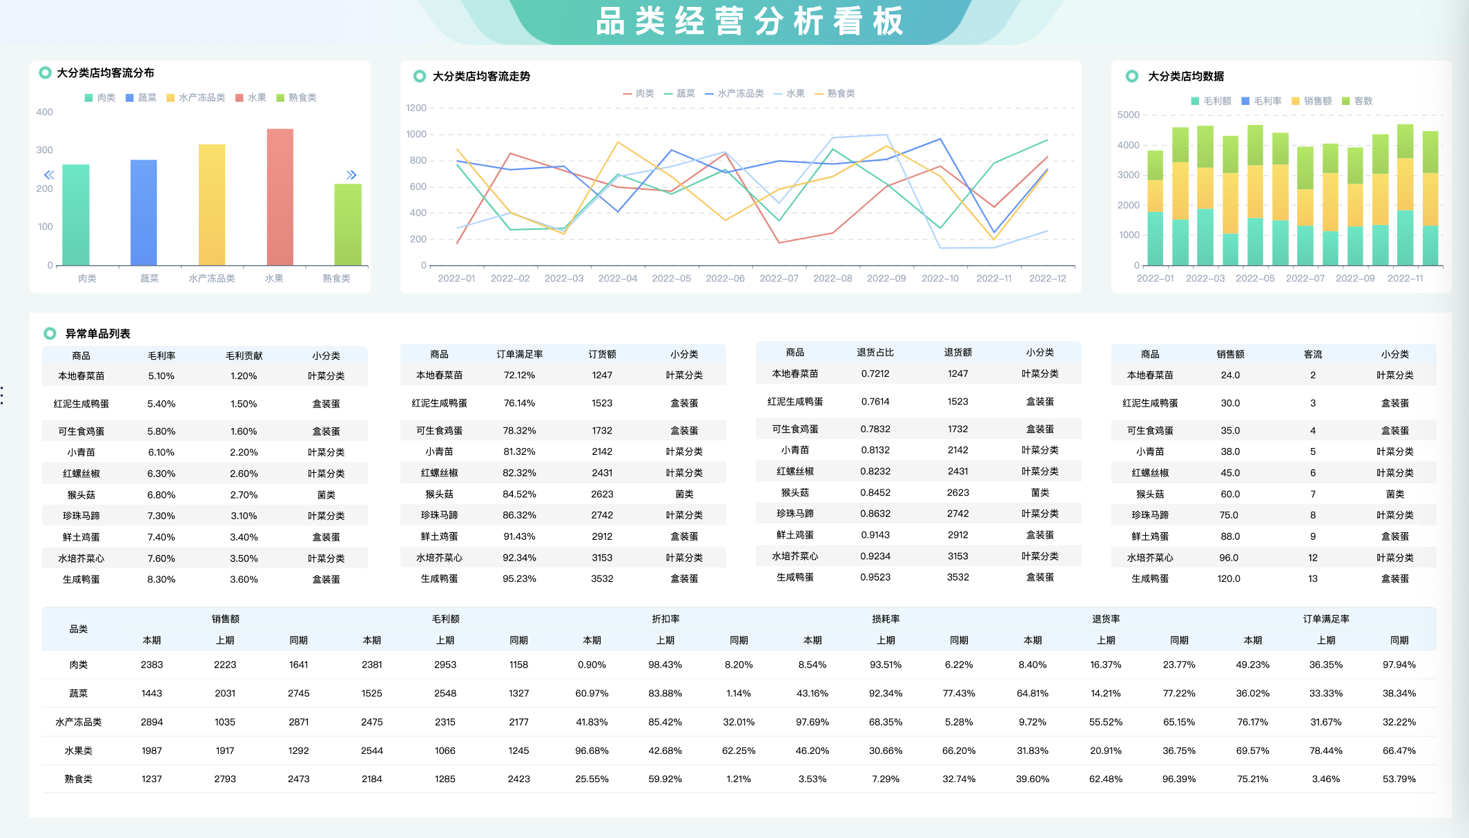Click 水产冻品类 row label in bottom table
The width and height of the screenshot is (1469, 838).
79,722
